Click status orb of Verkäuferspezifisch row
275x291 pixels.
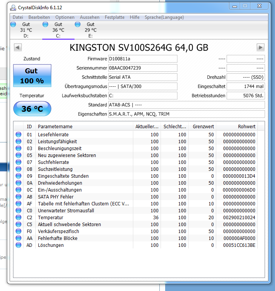[18, 231]
